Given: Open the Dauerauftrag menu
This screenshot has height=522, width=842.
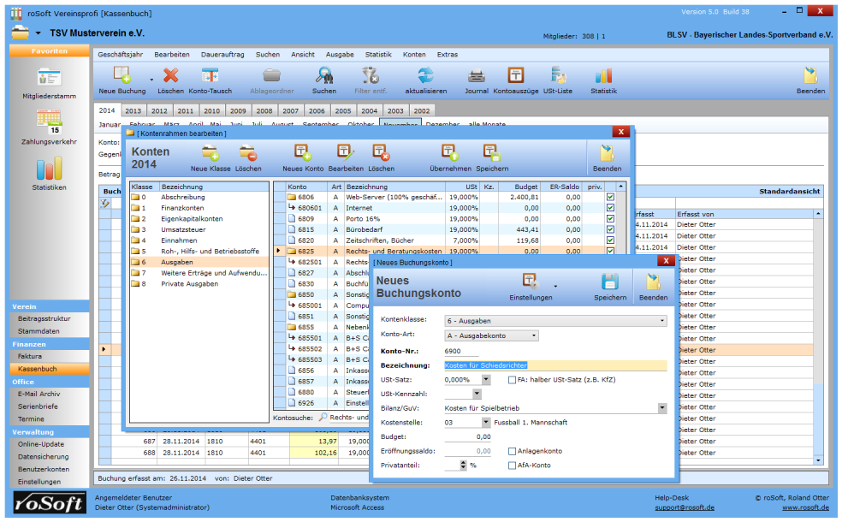Looking at the screenshot, I should point(222,54).
